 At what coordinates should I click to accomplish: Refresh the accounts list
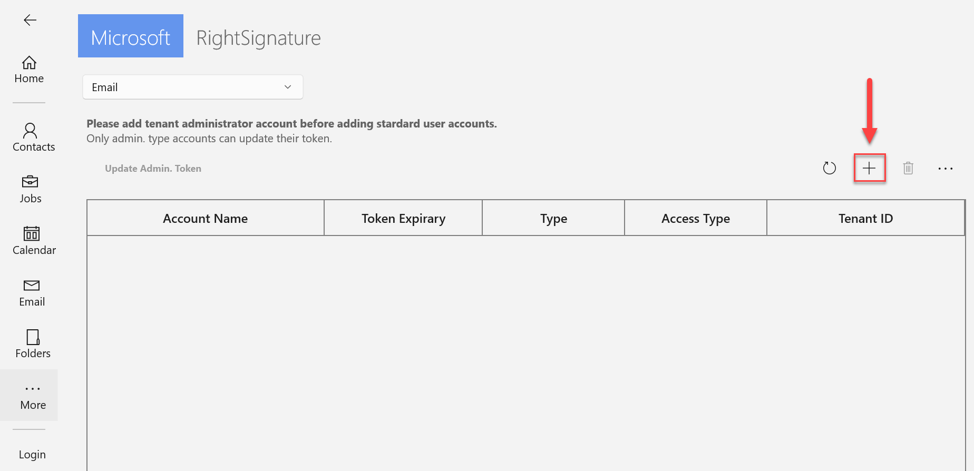pyautogui.click(x=830, y=168)
